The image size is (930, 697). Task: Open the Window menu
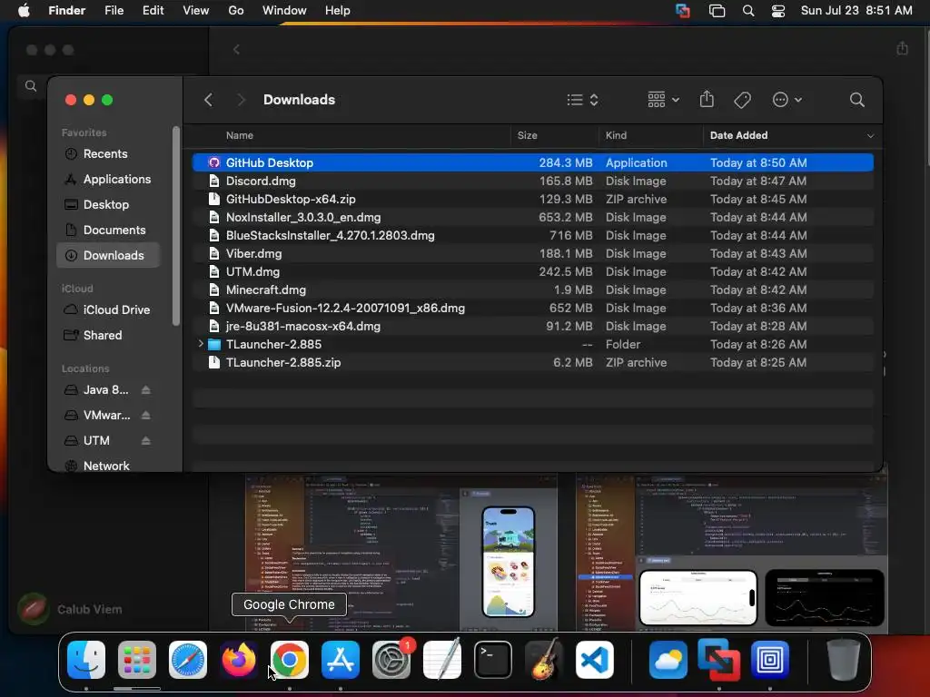tap(284, 11)
